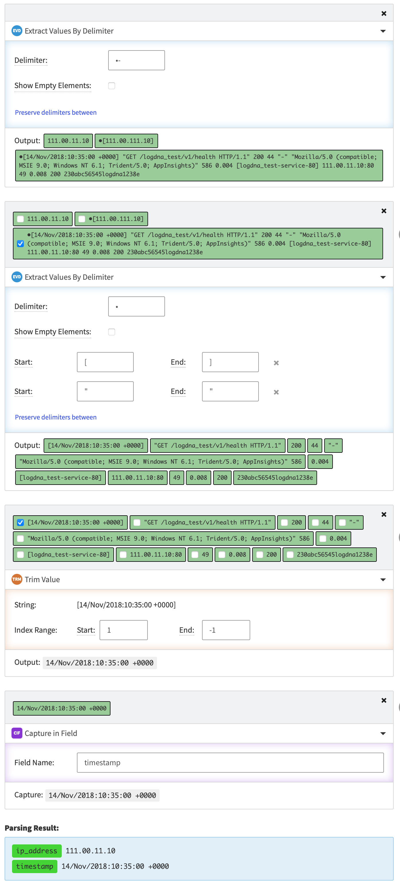Check the 111.00.11.10 value checkbox
Image resolution: width=400 pixels, height=884 pixels.
21,219
